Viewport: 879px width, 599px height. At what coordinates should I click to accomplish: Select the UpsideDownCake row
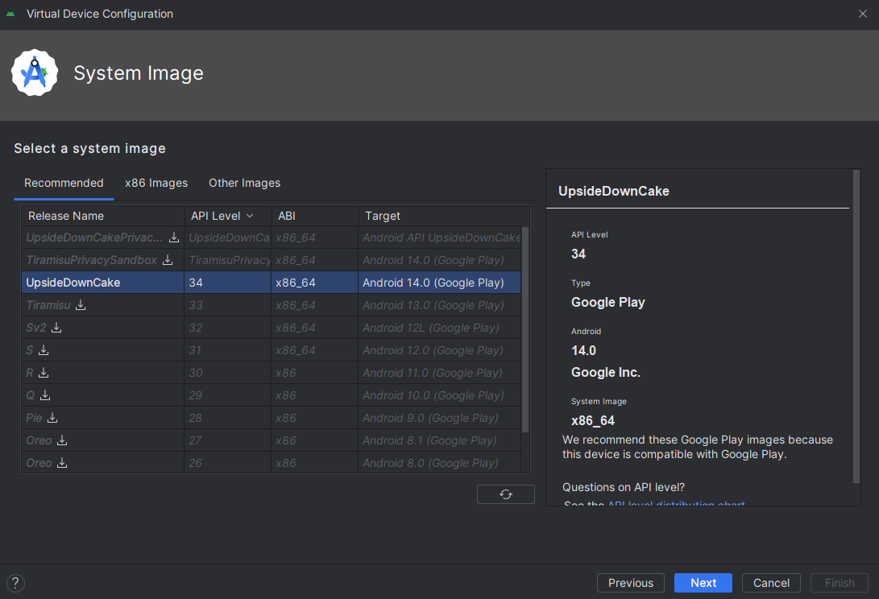pyautogui.click(x=272, y=283)
